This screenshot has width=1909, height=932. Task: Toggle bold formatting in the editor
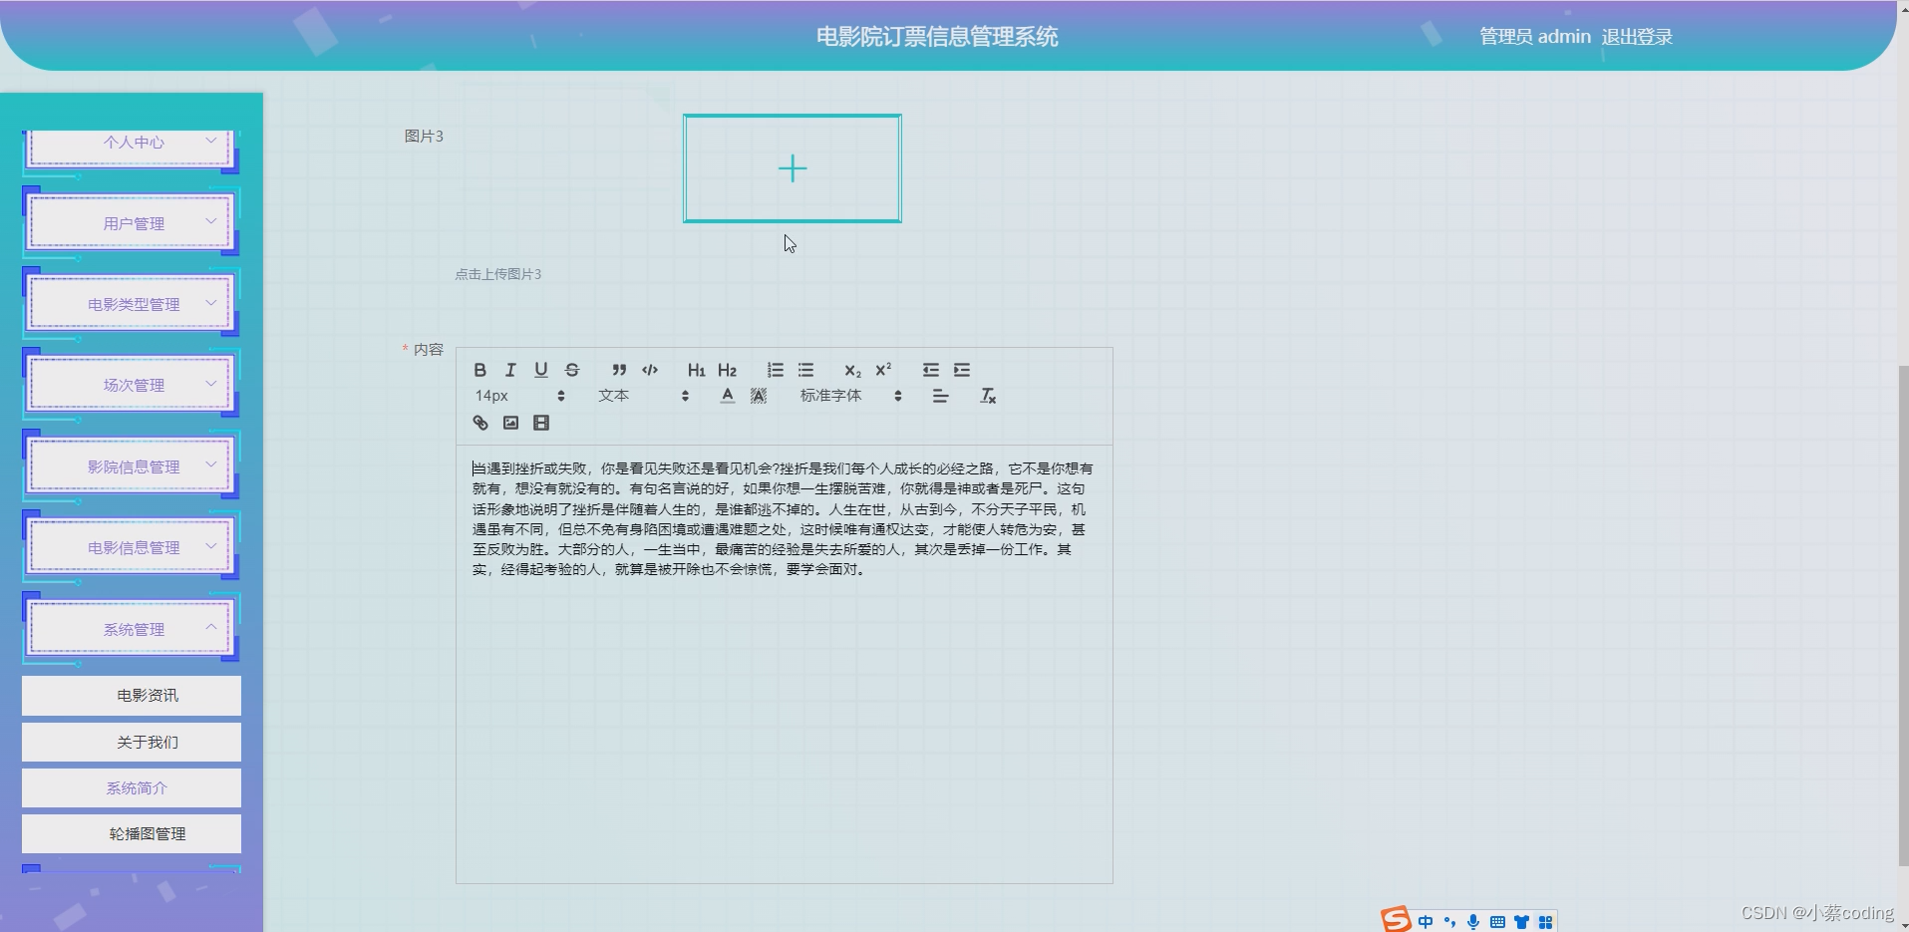479,370
